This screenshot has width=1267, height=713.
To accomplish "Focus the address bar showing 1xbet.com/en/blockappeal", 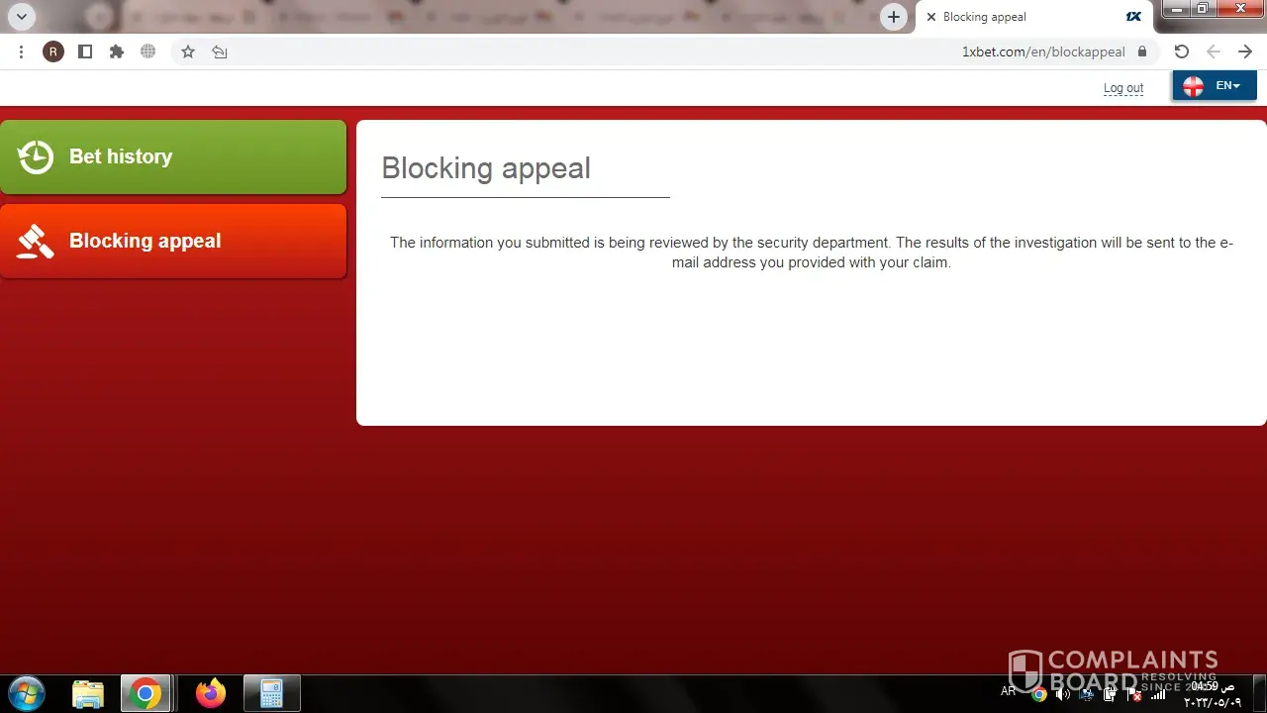I will (x=665, y=51).
